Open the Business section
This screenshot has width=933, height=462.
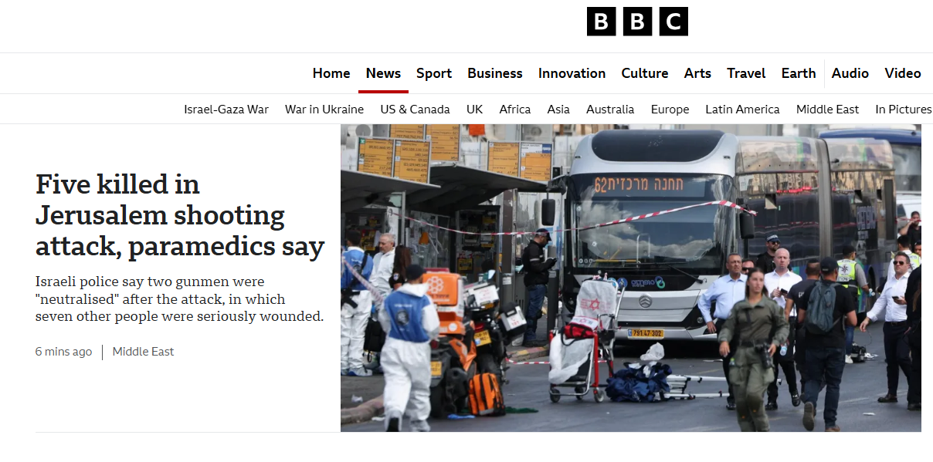[x=495, y=73]
